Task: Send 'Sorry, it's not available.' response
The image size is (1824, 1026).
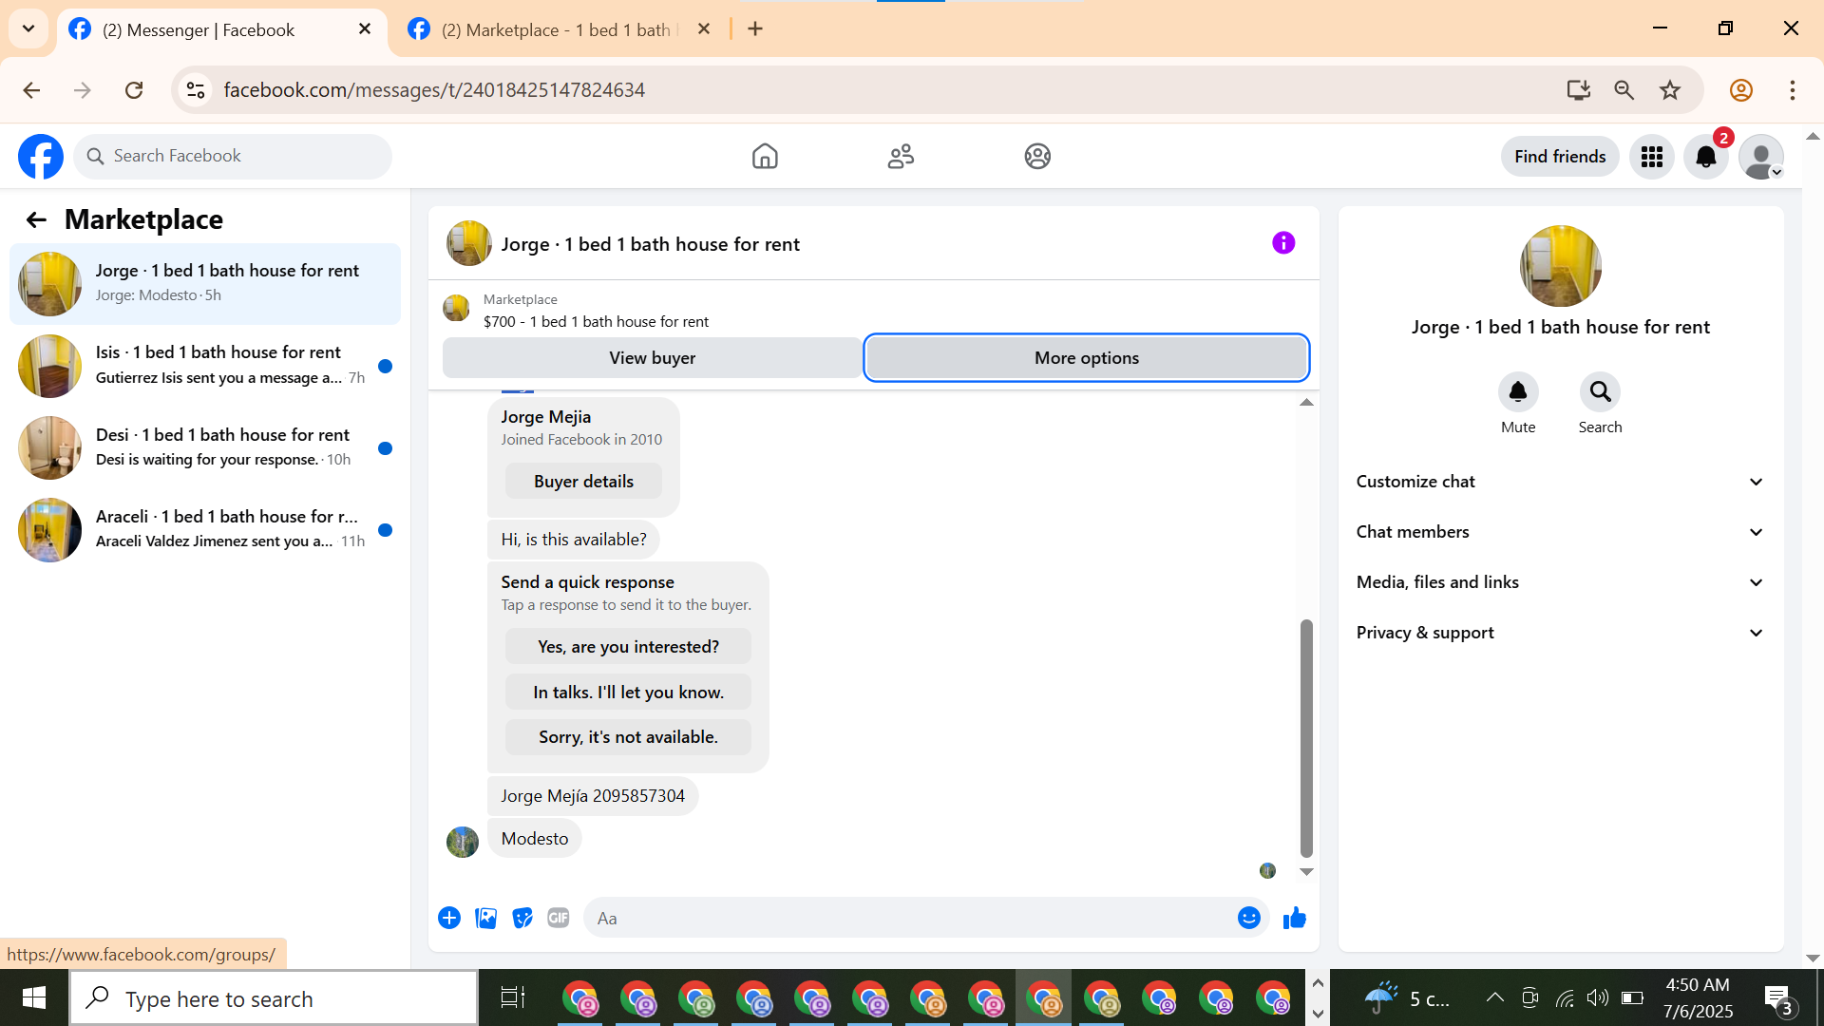Action: (628, 737)
